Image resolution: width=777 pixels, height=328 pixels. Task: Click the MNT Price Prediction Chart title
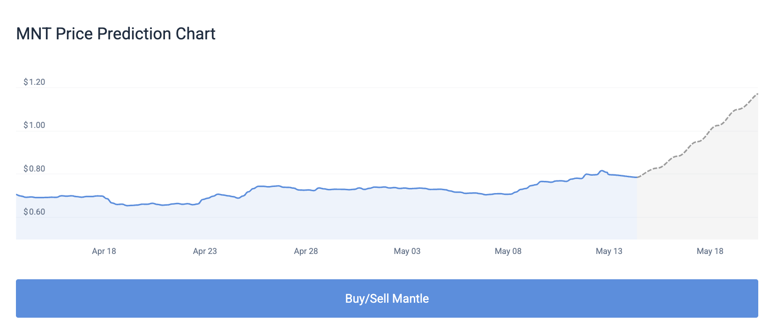[116, 33]
